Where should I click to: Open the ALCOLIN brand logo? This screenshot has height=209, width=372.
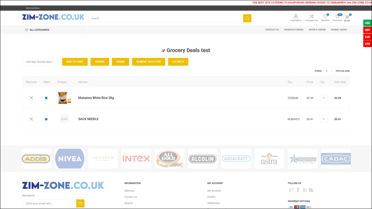(x=203, y=159)
